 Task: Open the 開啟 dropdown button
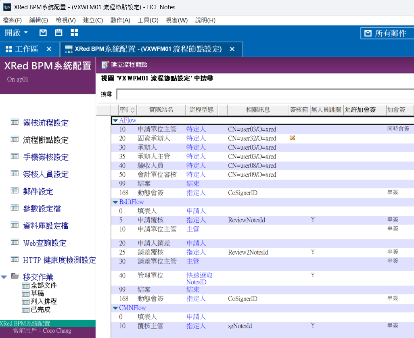pos(17,33)
